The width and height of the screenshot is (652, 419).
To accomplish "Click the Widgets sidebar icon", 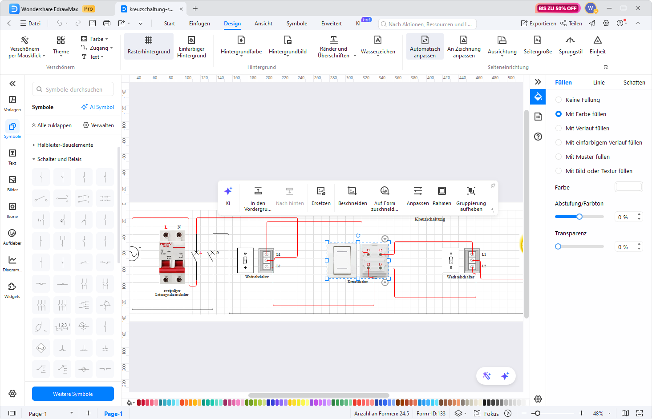I will (x=12, y=290).
